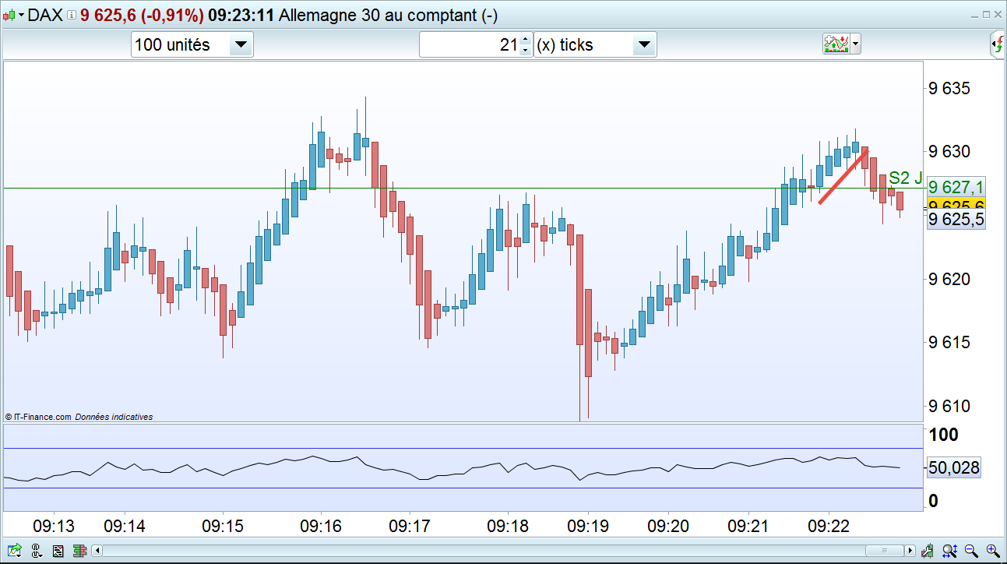Maximize the DAX chart window

(986, 15)
